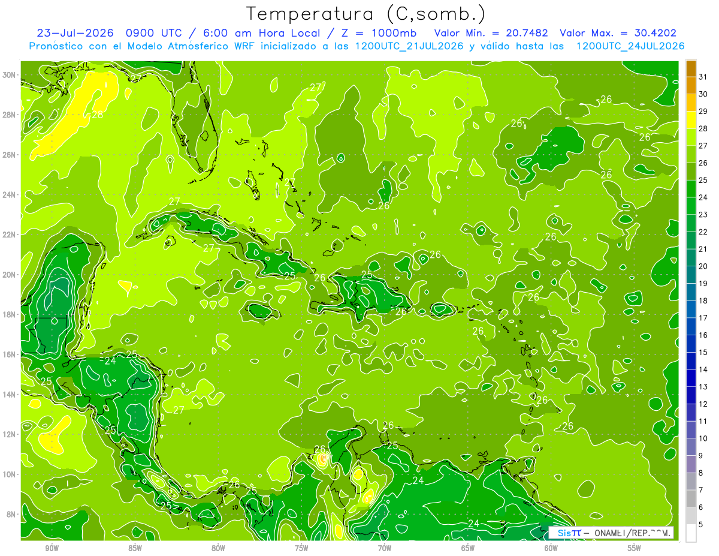719x556 pixels.
Task: Click 'Valor Min. = 20.7482' value
Action: 491,33
